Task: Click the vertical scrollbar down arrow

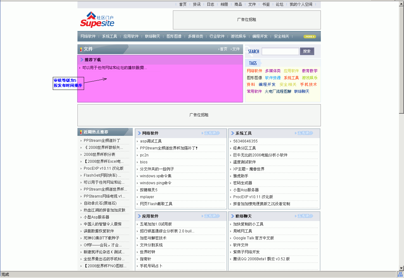Action: tap(401, 268)
